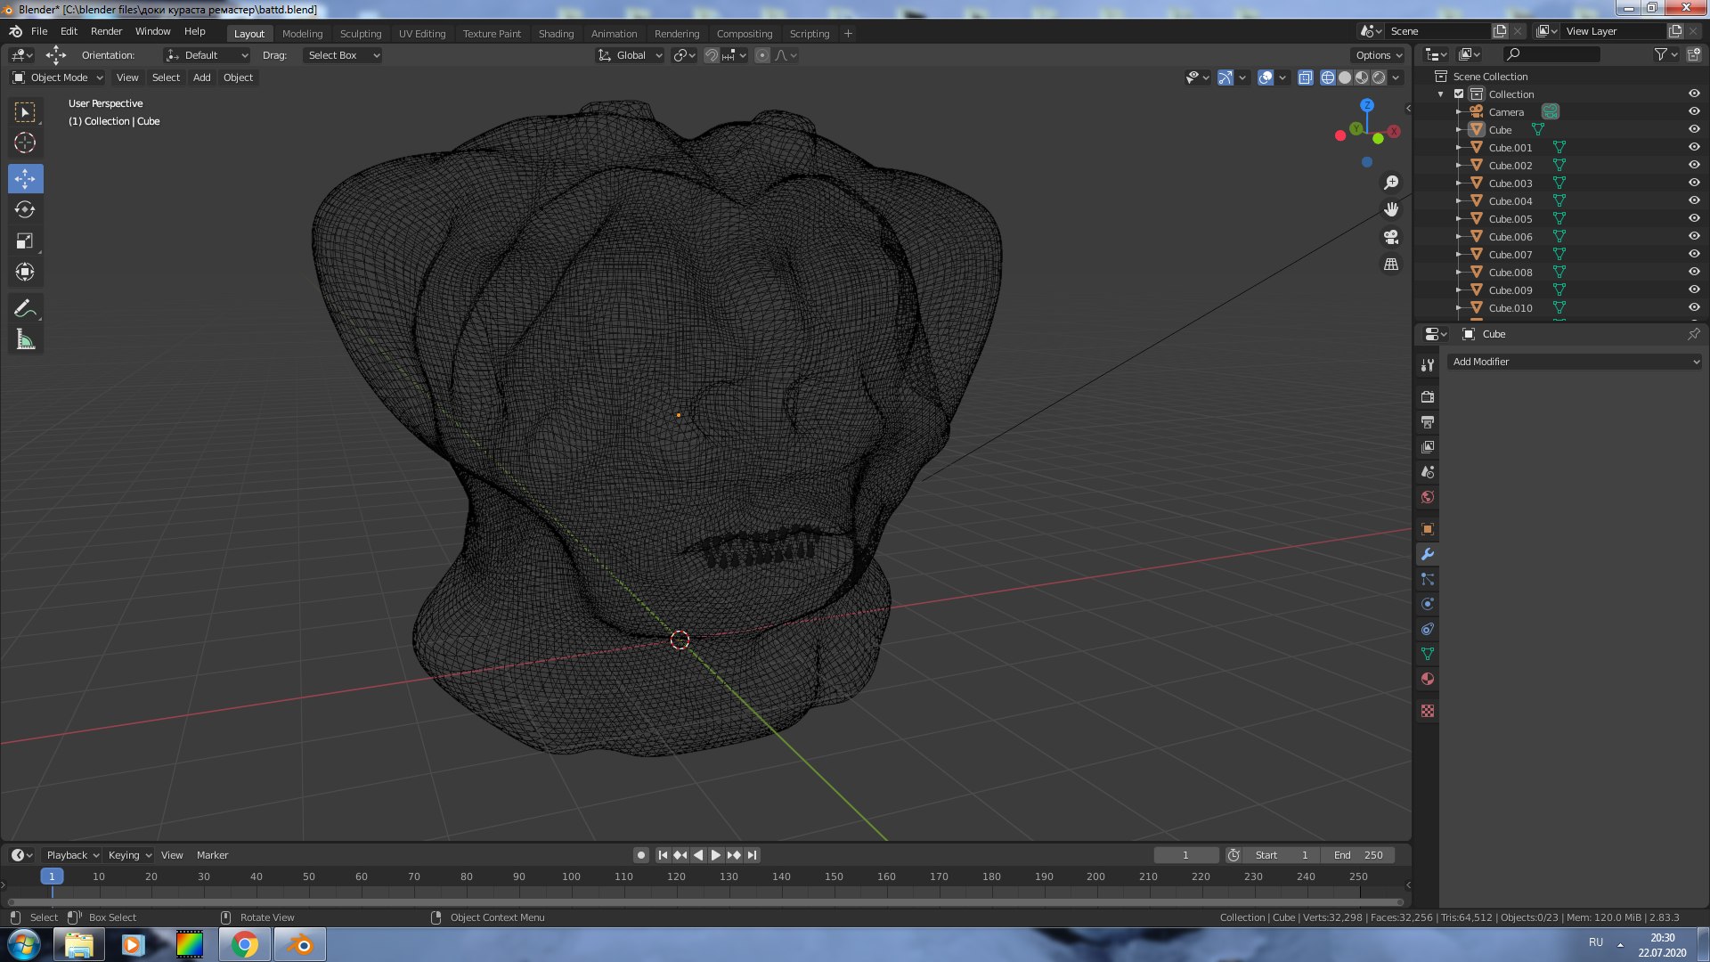This screenshot has width=1710, height=962.
Task: Switch to orthographic grid view icon
Action: [1391, 265]
